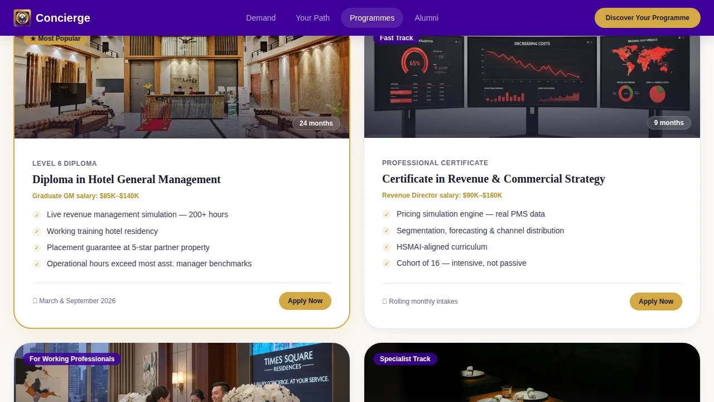Click the LEVEL 6 DIPLOMA label
Viewport: 714px width, 402px height.
click(x=65, y=164)
